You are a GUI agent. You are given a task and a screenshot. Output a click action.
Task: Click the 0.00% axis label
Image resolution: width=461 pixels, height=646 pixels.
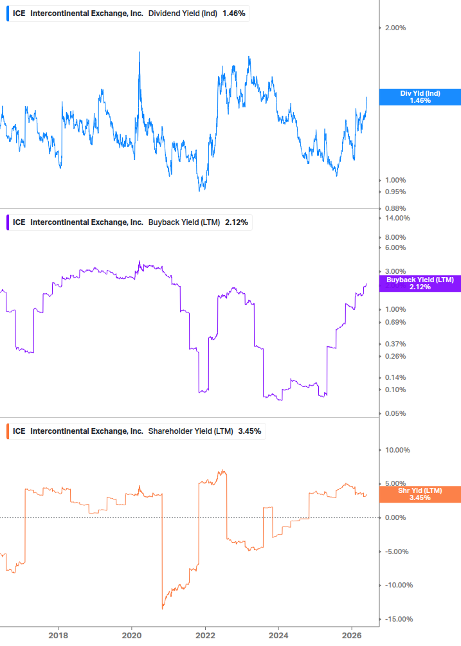pyautogui.click(x=395, y=518)
